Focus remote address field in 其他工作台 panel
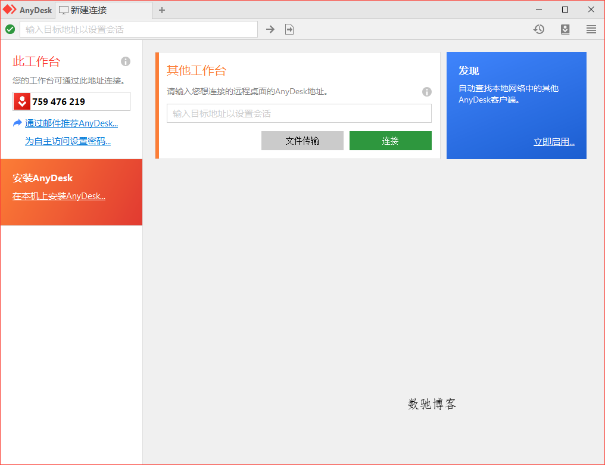 (x=299, y=113)
